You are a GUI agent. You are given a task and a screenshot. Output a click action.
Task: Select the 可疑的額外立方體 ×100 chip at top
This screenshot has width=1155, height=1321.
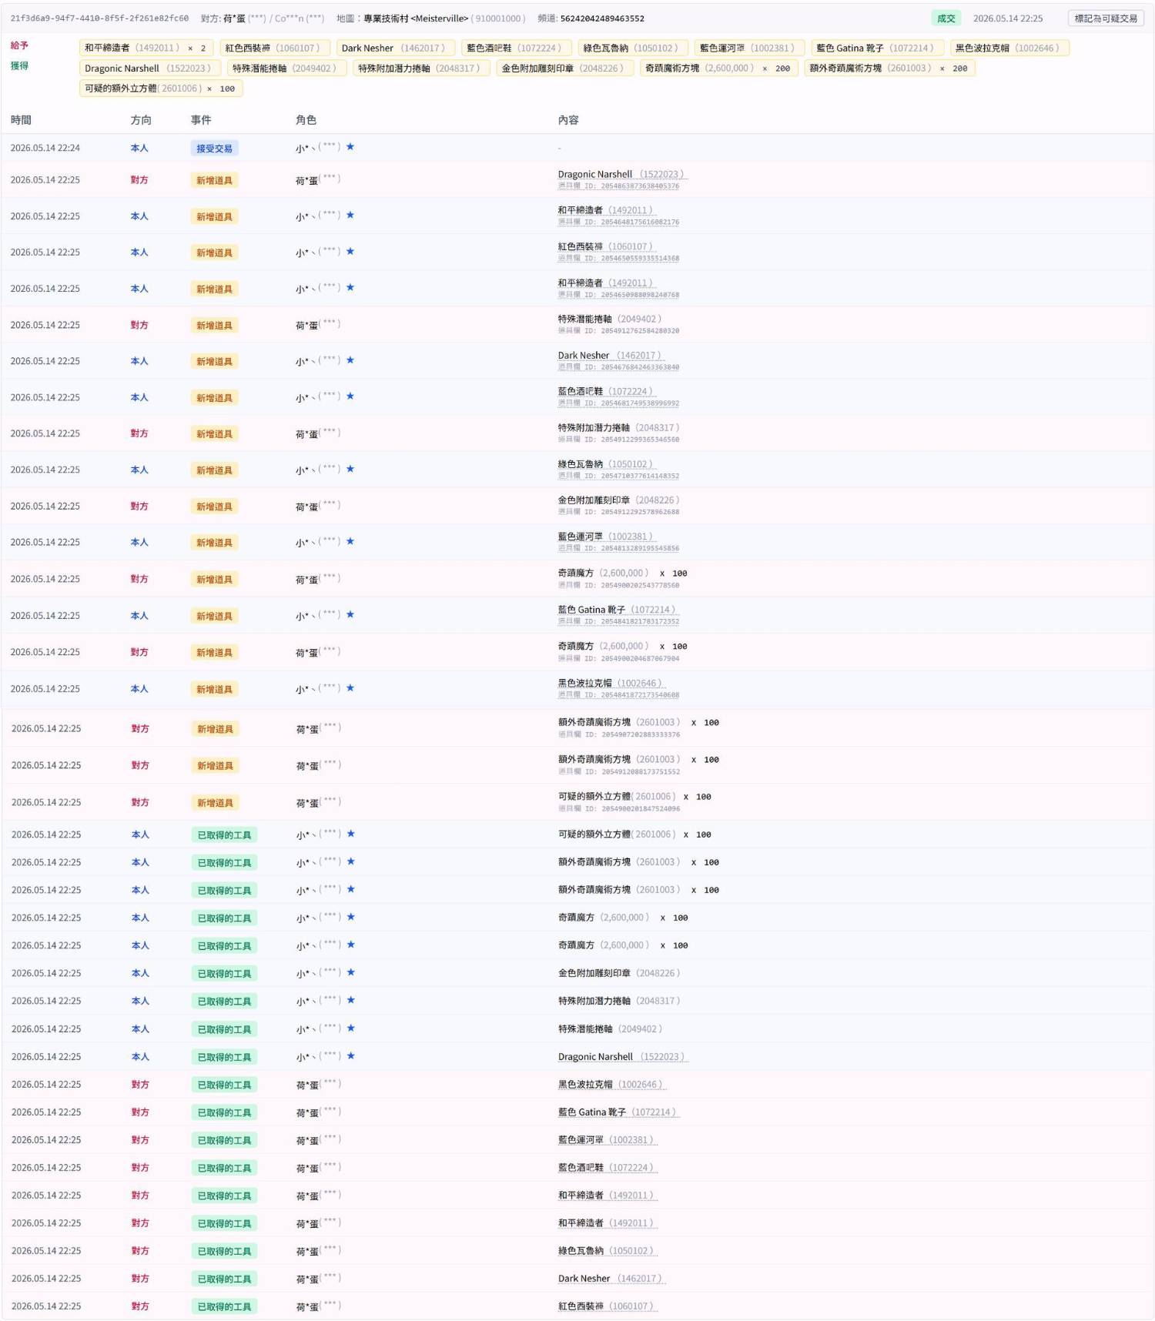pyautogui.click(x=161, y=89)
